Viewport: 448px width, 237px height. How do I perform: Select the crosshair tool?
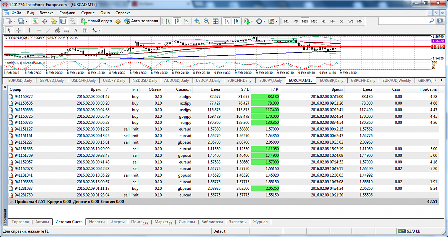coord(18,30)
